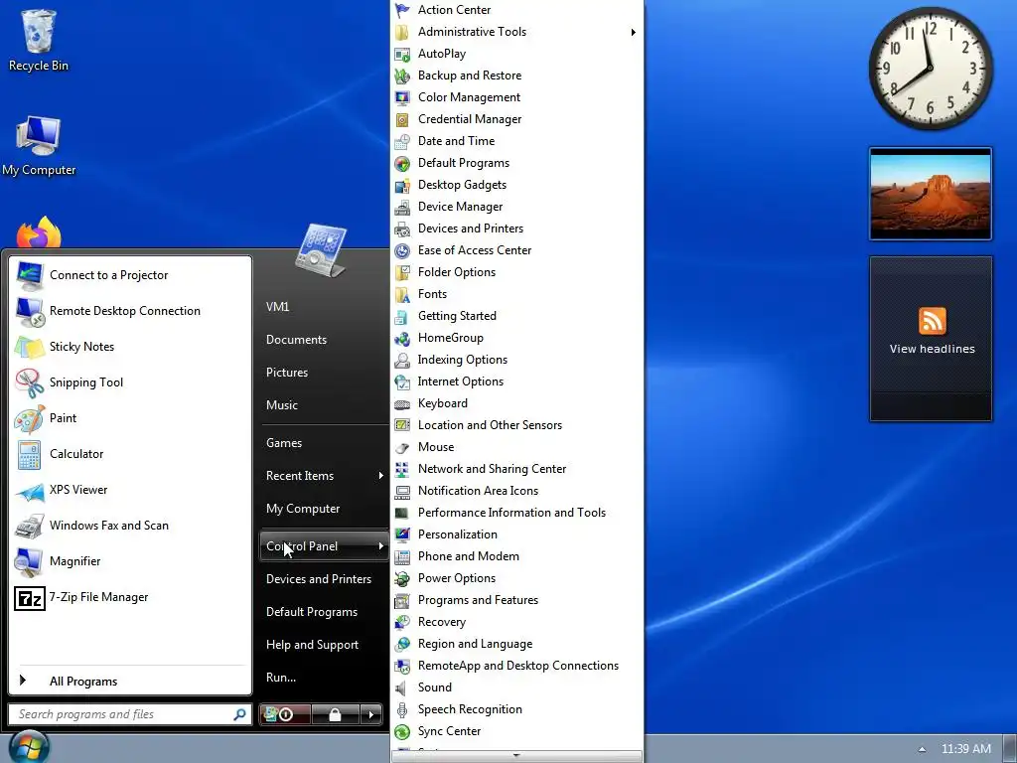The height and width of the screenshot is (763, 1017).
Task: Click the Sync Center green icon
Action: point(402,732)
